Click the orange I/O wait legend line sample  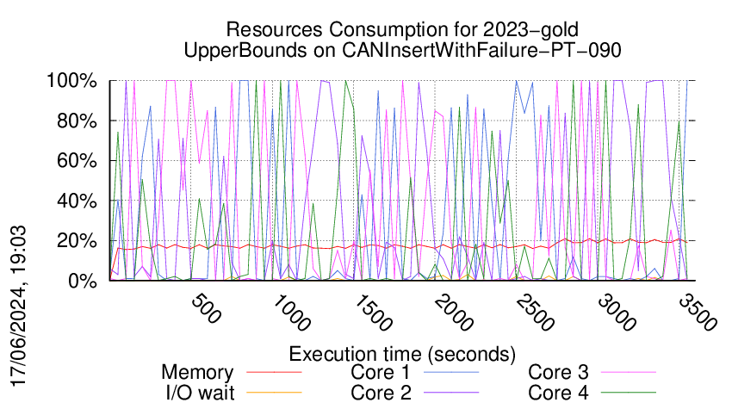(x=274, y=393)
